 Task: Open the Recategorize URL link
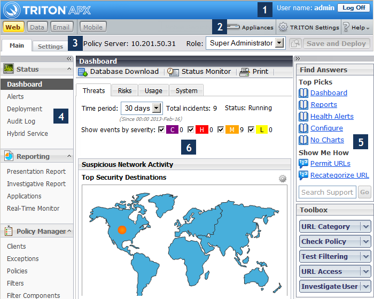[340, 175]
